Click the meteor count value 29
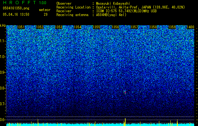The image size is (198, 126). click(x=46, y=14)
